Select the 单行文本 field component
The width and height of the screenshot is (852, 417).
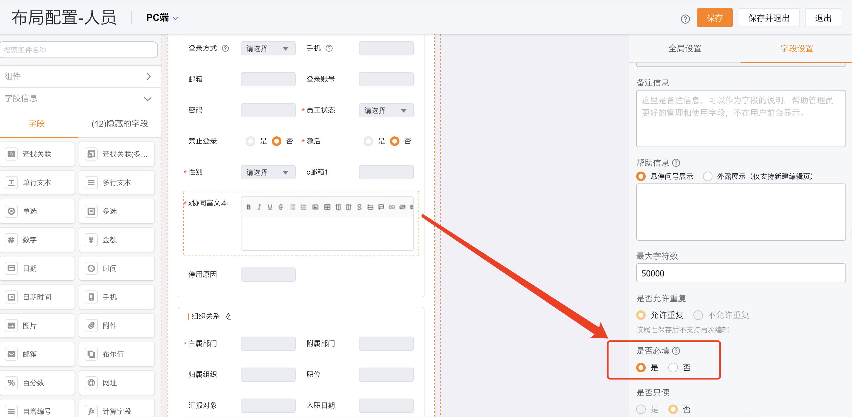tap(37, 182)
